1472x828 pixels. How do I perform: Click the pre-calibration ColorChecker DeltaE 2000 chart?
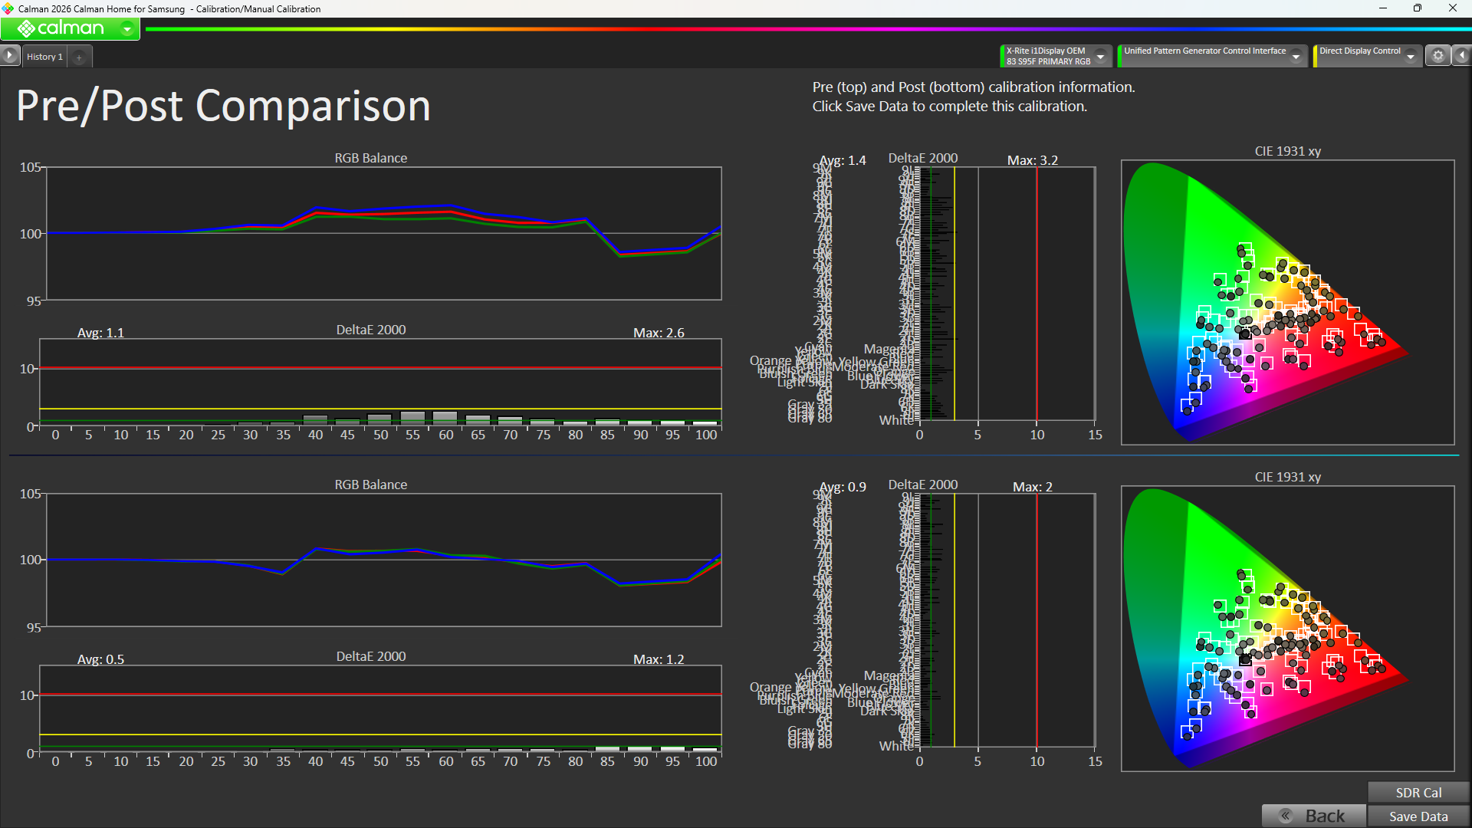(1007, 294)
